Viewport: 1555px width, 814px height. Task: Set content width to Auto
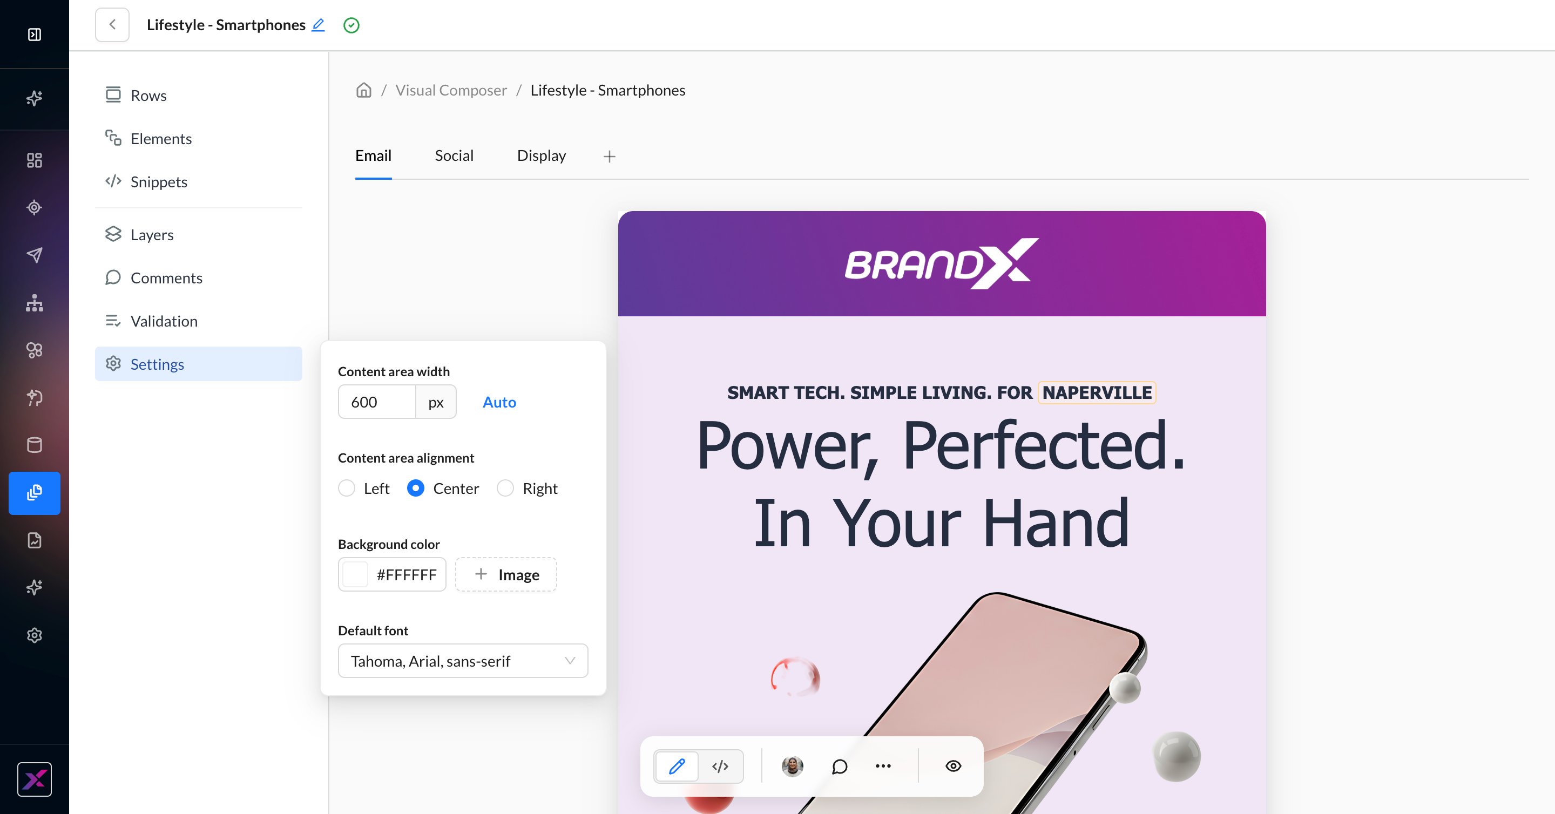[499, 402]
